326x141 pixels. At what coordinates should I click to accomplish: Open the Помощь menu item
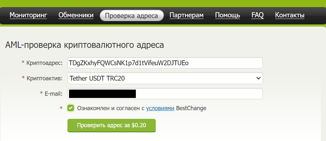tap(227, 15)
